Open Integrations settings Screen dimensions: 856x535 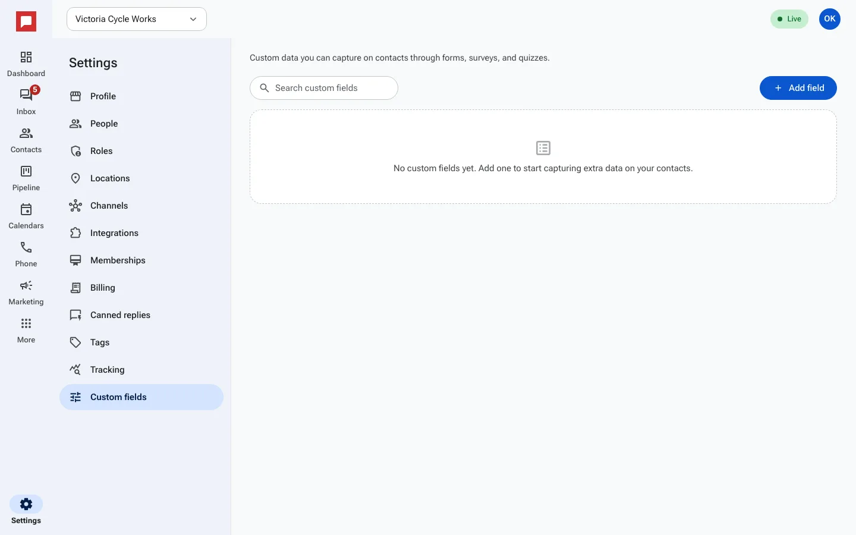[x=141, y=233]
